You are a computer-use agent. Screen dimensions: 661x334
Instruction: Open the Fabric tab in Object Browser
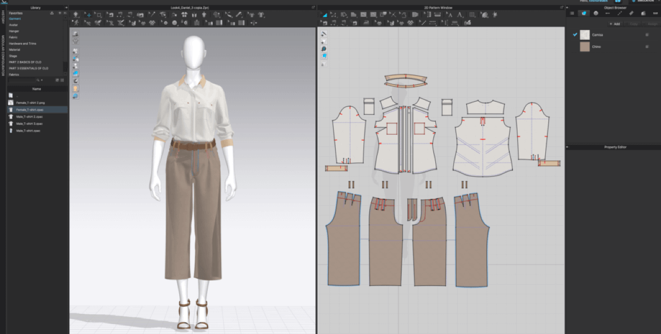coord(584,13)
